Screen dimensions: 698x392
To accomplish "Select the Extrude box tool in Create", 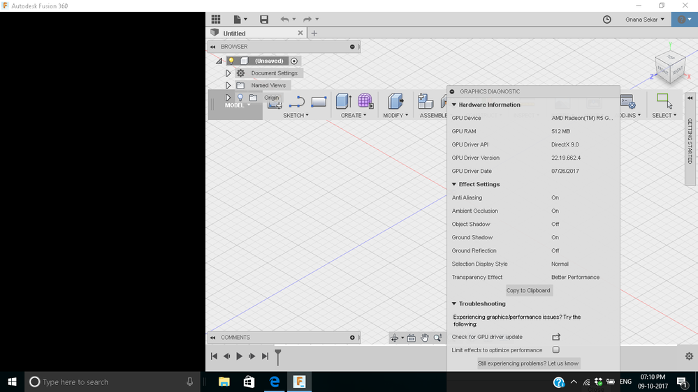I will pyautogui.click(x=344, y=101).
